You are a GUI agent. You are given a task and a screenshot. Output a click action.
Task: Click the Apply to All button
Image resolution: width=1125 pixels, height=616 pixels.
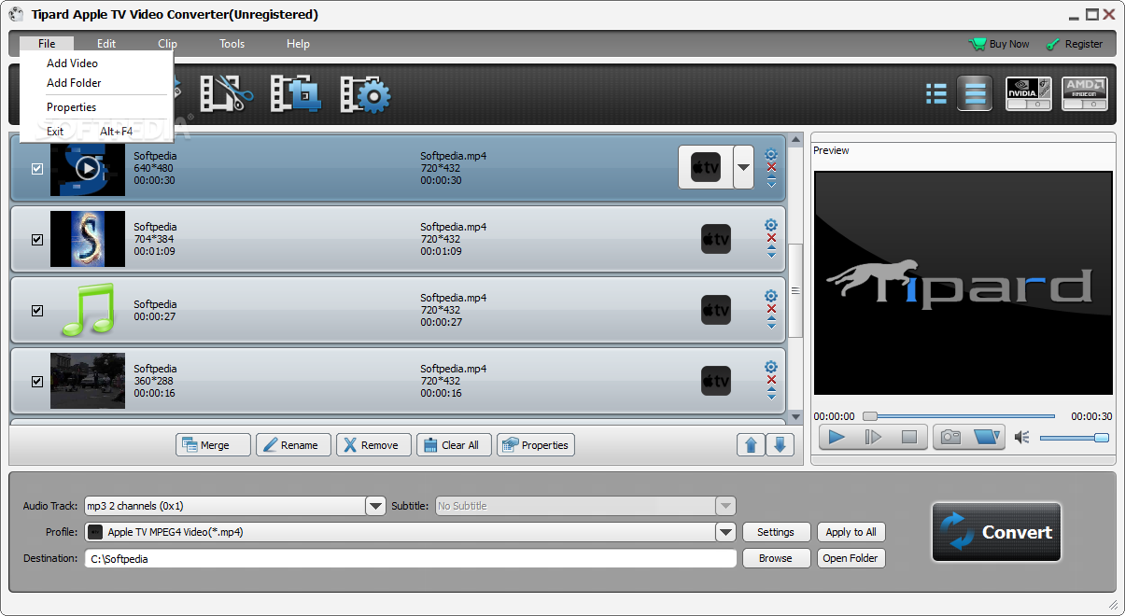[x=851, y=532]
